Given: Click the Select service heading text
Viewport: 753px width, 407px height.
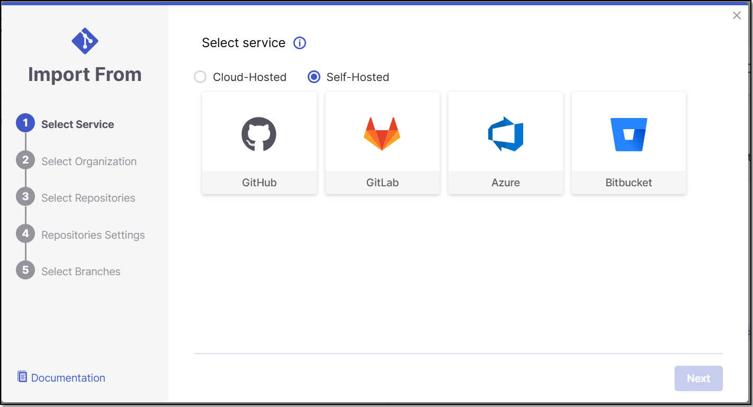Looking at the screenshot, I should click(244, 43).
